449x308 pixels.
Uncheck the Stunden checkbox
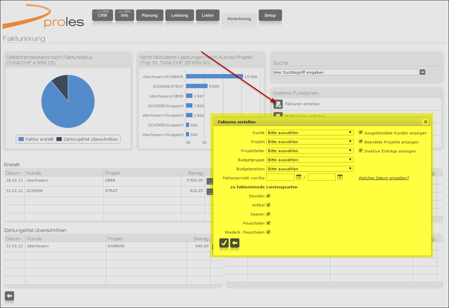tap(268, 196)
